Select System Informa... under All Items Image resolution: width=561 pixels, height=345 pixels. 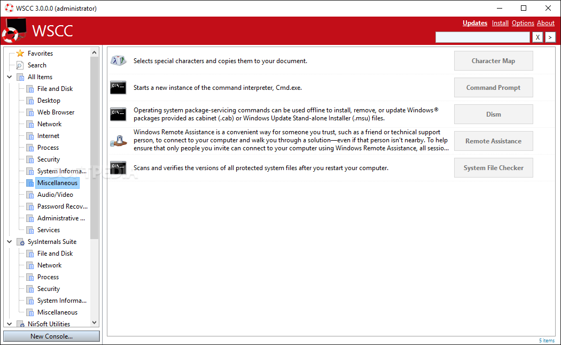pos(62,171)
